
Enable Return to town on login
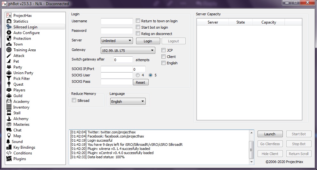click(x=138, y=21)
